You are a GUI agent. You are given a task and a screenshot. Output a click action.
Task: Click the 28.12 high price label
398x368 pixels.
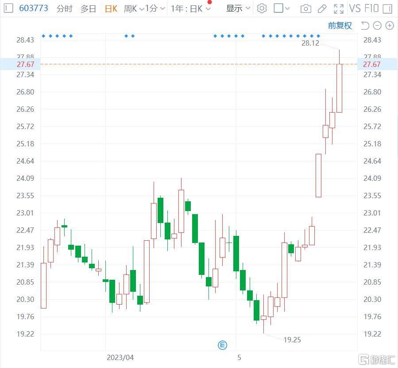click(310, 43)
